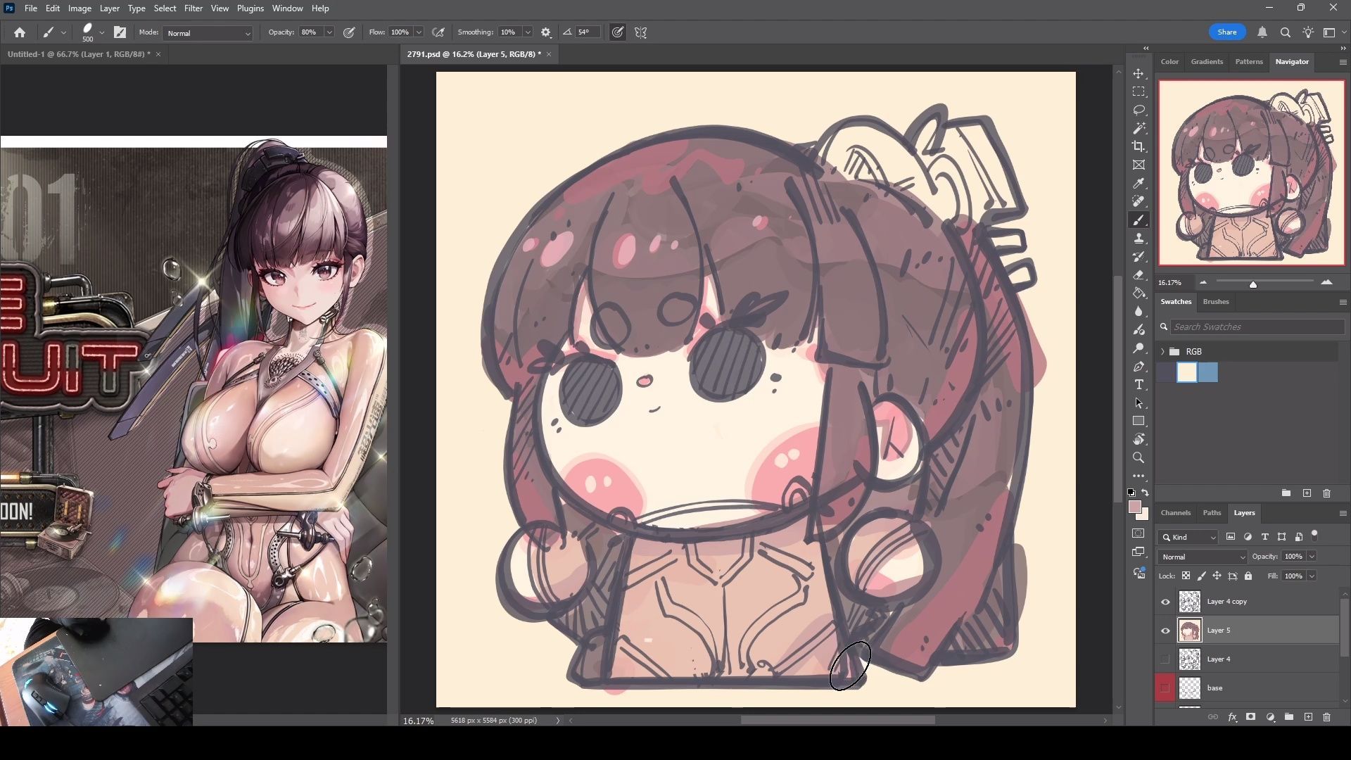Show the base layer

pyautogui.click(x=1165, y=688)
